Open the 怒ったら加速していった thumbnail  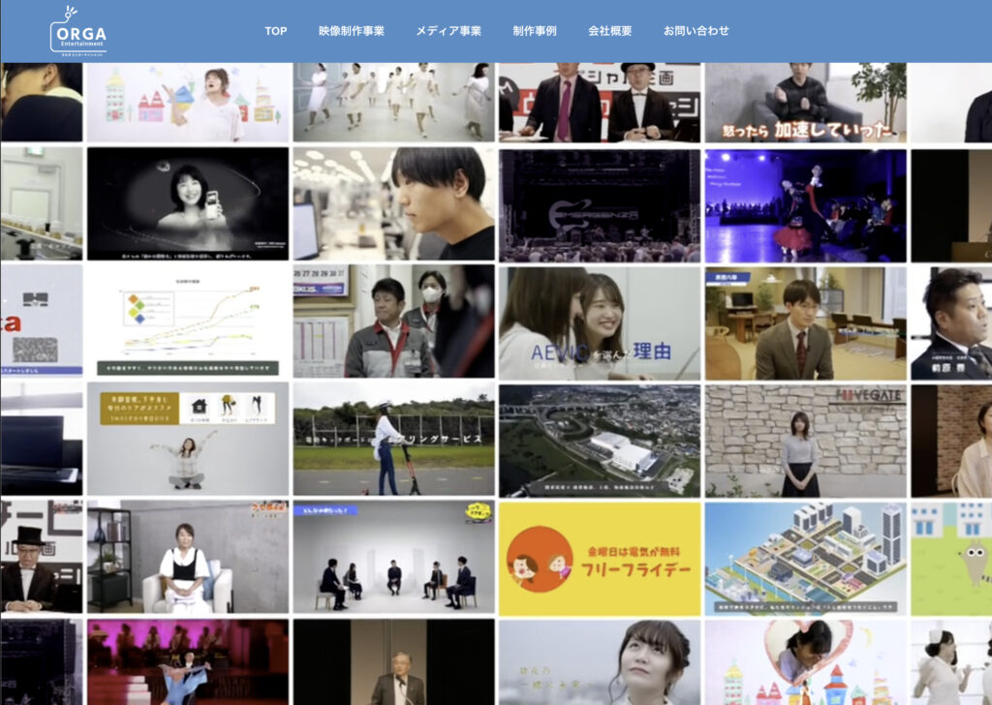805,103
